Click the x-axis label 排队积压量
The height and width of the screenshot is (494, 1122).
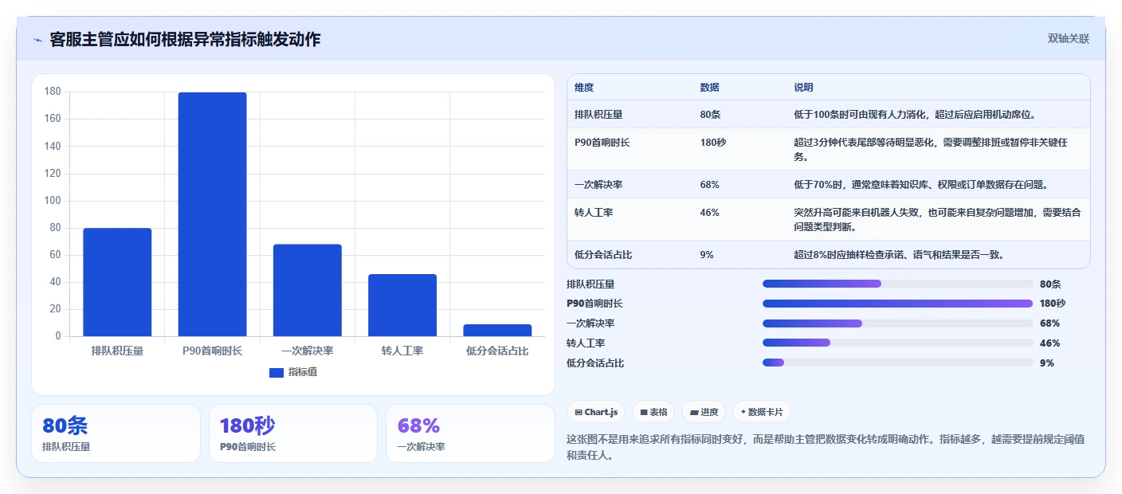point(117,351)
